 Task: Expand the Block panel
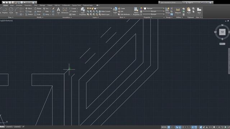(x=122, y=18)
